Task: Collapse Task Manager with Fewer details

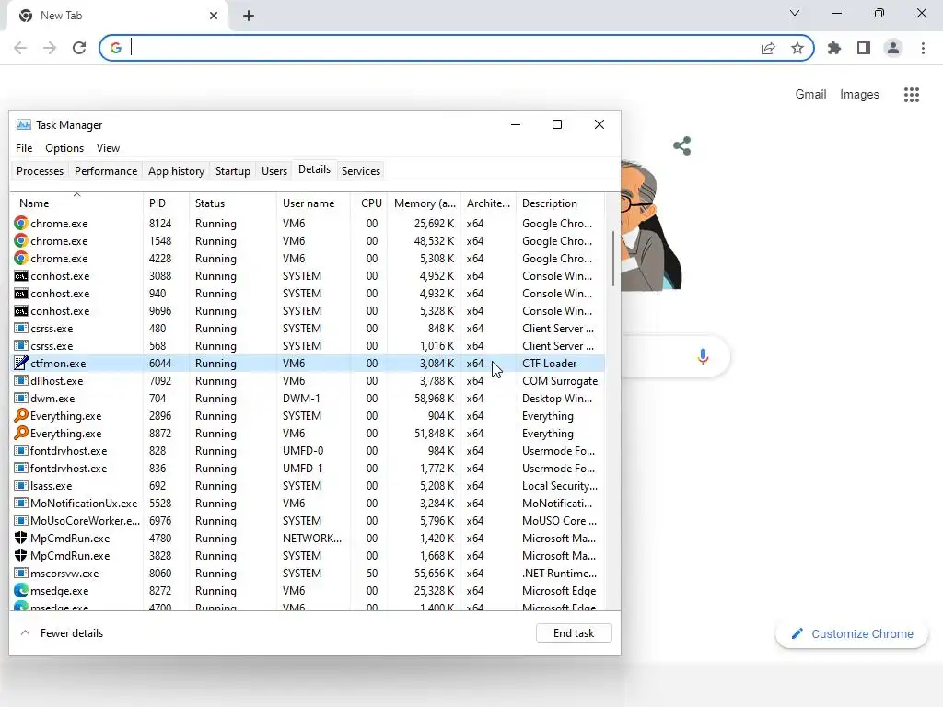Action: pos(62,633)
